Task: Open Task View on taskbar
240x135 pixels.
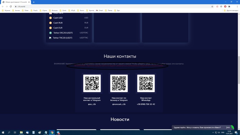Action: pos(15,132)
